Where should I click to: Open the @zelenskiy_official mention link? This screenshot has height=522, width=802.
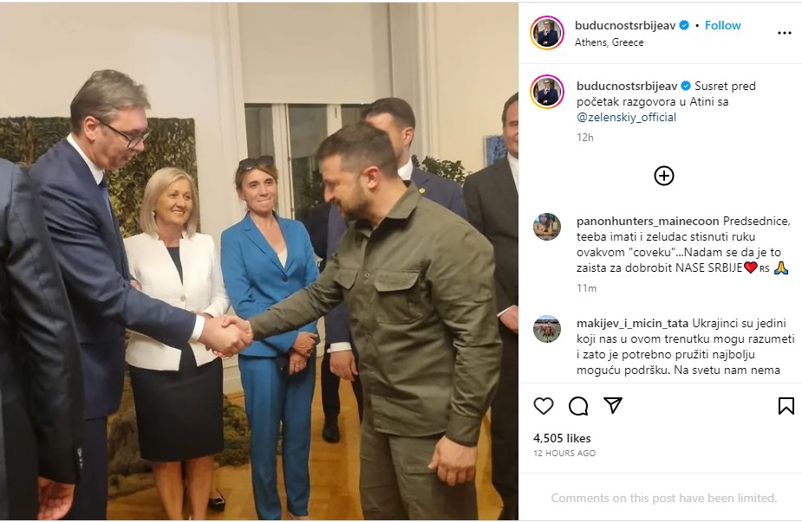coord(626,117)
